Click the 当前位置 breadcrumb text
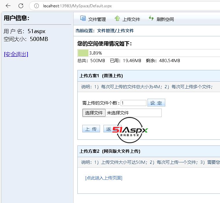The width and height of the screenshot is (220, 203). (x=105, y=31)
